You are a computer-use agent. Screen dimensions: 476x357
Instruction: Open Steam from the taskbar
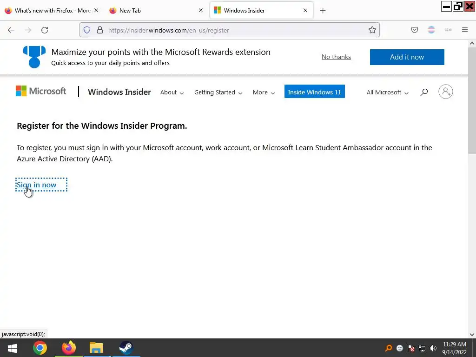click(x=126, y=348)
